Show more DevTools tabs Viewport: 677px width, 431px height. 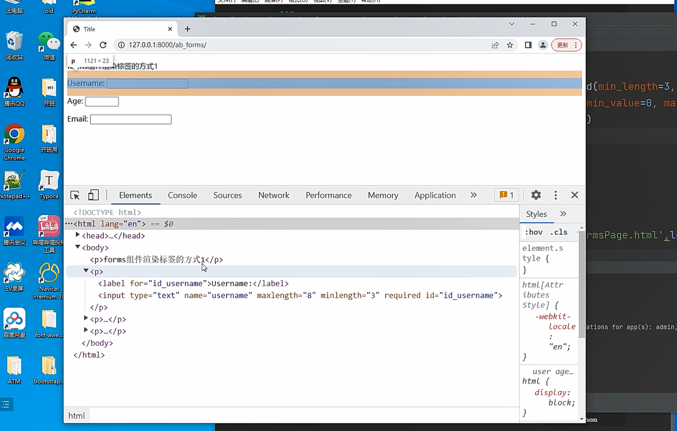(474, 195)
